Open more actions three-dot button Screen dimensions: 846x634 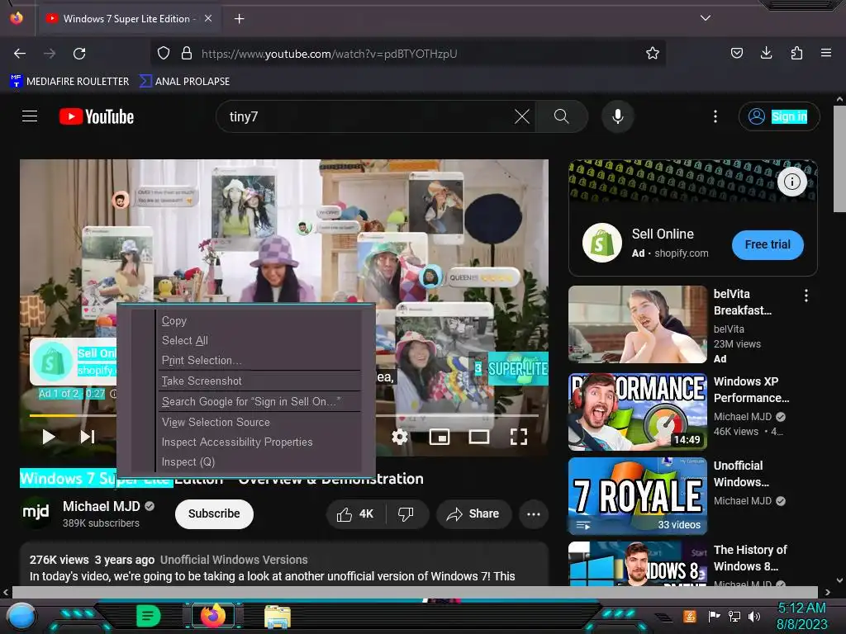[534, 513]
